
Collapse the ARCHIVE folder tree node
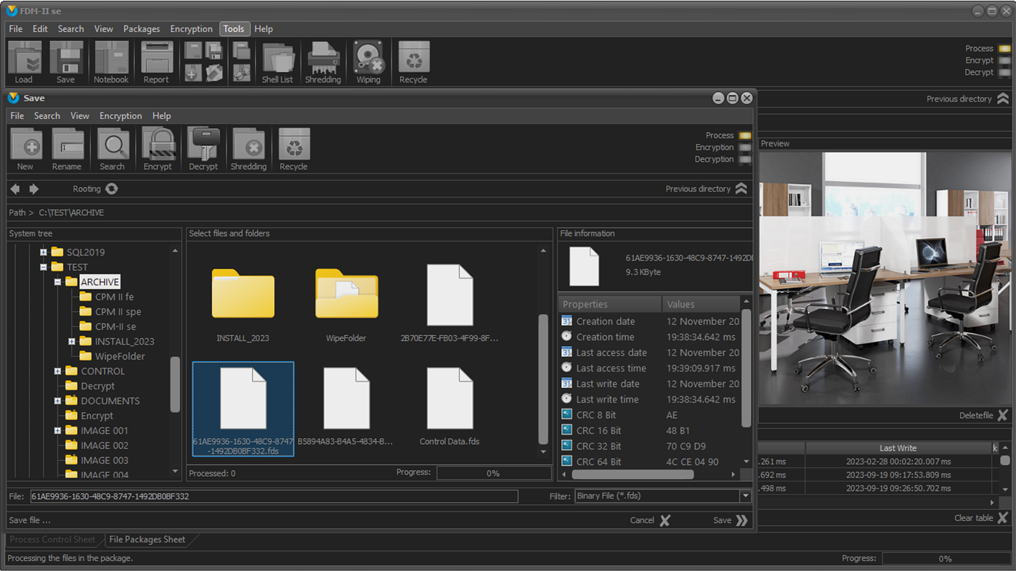click(57, 282)
